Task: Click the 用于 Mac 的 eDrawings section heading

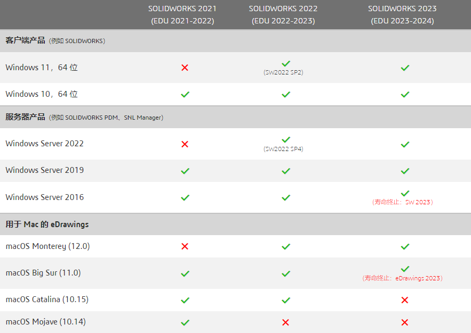Action: pyautogui.click(x=47, y=224)
